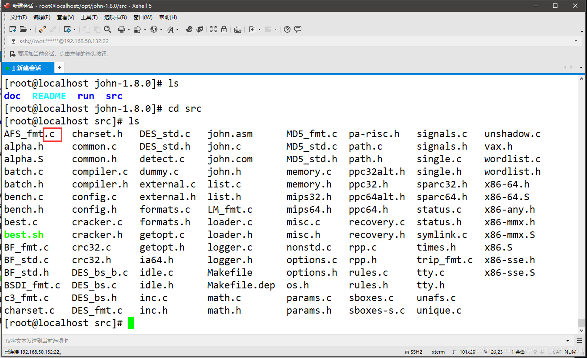This screenshot has width=587, height=358.
Task: Open the session Properties gear icon
Action: (x=67, y=29)
